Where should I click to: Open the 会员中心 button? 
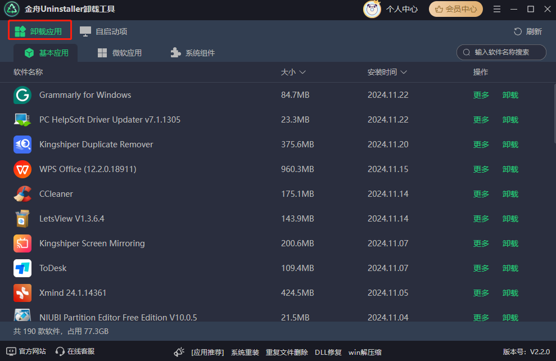tap(456, 9)
